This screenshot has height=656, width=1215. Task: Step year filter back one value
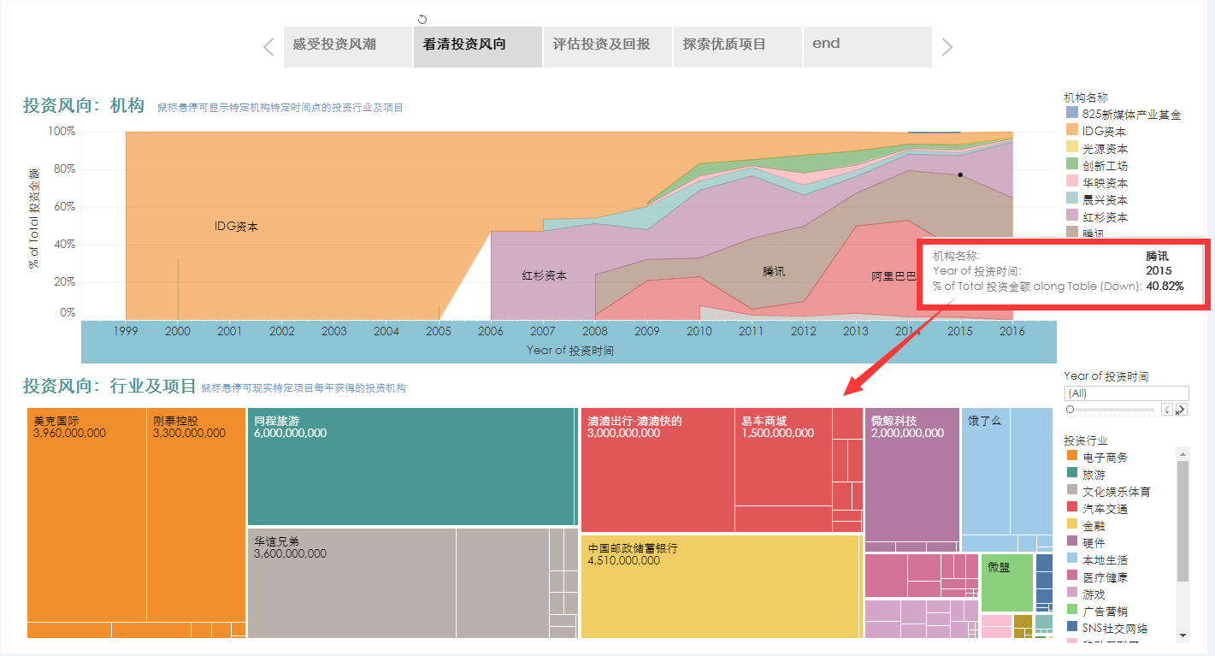coord(1167,410)
